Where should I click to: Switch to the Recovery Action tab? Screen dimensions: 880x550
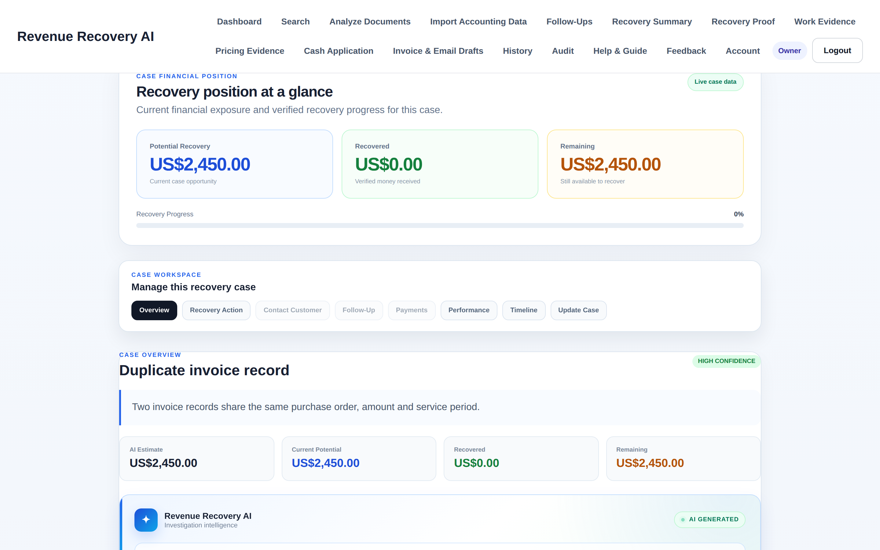click(x=216, y=310)
